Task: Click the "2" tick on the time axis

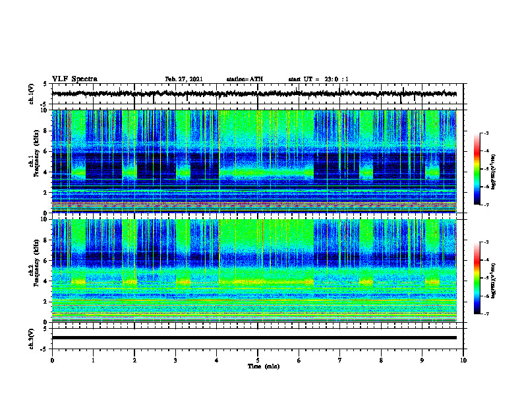Action: (134, 360)
